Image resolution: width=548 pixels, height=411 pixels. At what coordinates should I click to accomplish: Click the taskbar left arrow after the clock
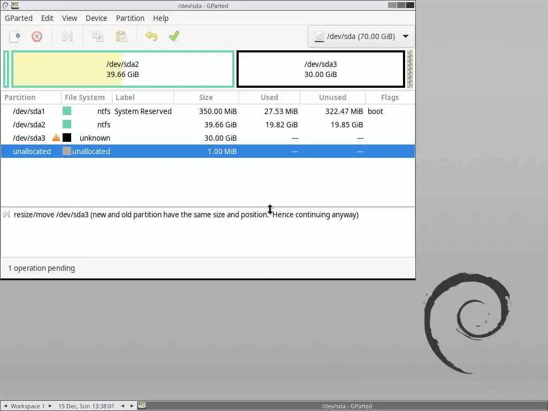(123, 406)
